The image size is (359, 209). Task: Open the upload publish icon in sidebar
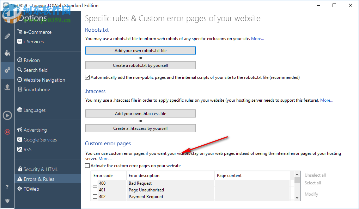[x=7, y=87]
